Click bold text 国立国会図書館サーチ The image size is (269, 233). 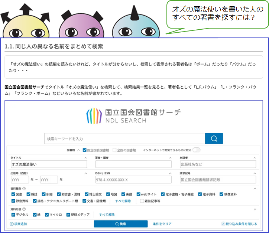[25, 87]
